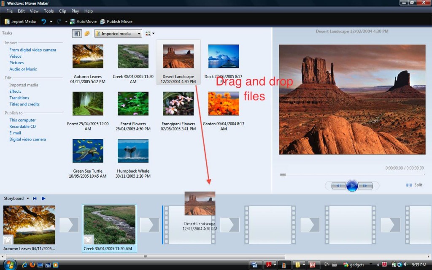Select the Creek media thumbnail
432x270 pixels.
point(133,57)
